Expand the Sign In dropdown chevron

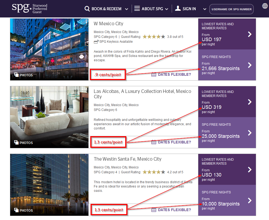(x=205, y=9)
